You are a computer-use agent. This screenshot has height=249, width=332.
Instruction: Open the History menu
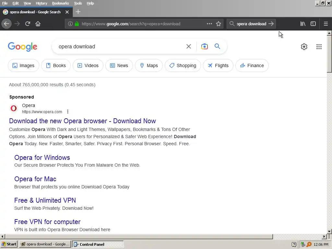41,3
